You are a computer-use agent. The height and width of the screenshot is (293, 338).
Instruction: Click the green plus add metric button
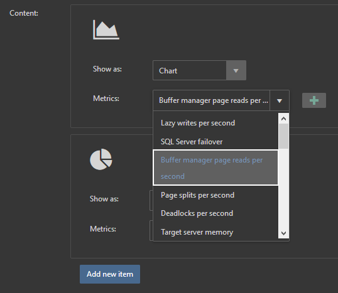(314, 100)
